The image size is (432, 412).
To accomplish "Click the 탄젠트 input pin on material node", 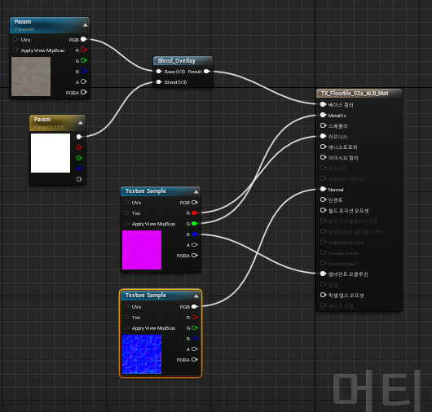I will [x=323, y=199].
